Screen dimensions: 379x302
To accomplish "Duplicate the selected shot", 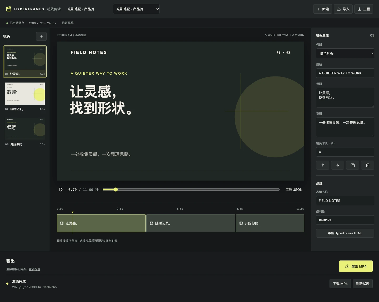I will point(353,165).
